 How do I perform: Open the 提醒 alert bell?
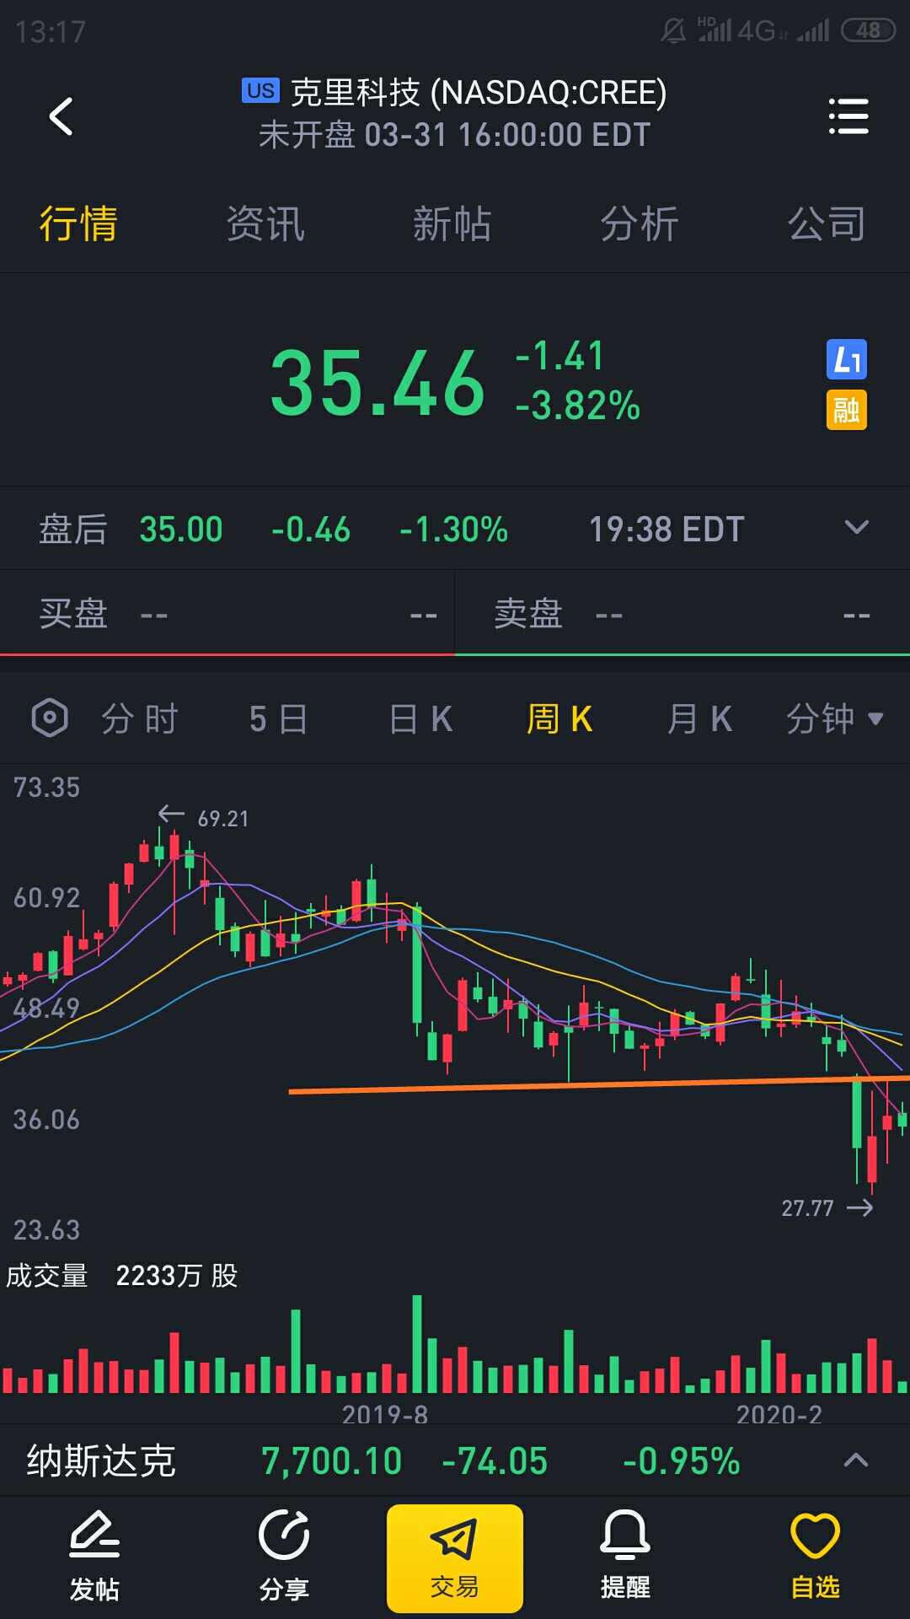pyautogui.click(x=625, y=1558)
